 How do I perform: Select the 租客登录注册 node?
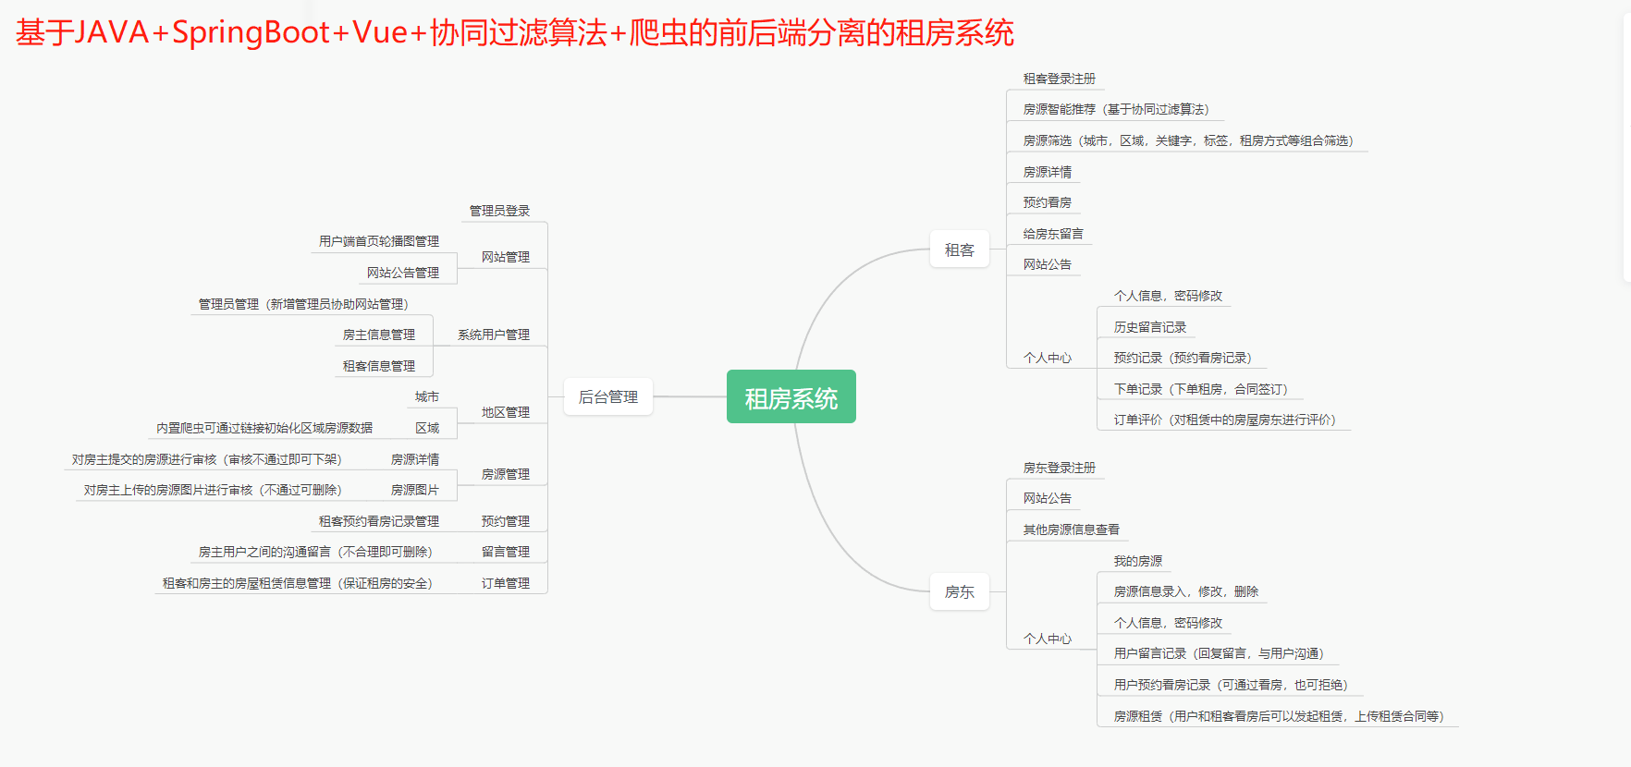click(1059, 79)
